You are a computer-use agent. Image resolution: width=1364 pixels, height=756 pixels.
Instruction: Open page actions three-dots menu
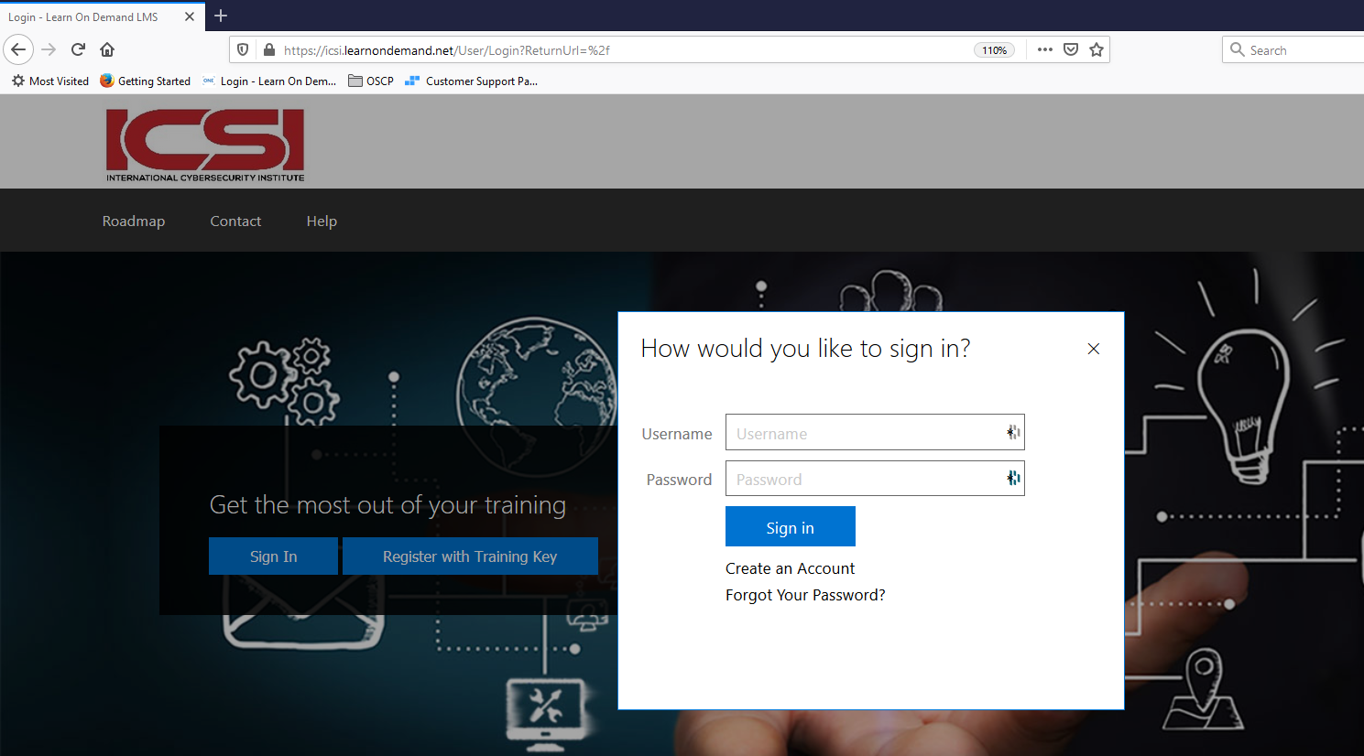coord(1045,49)
